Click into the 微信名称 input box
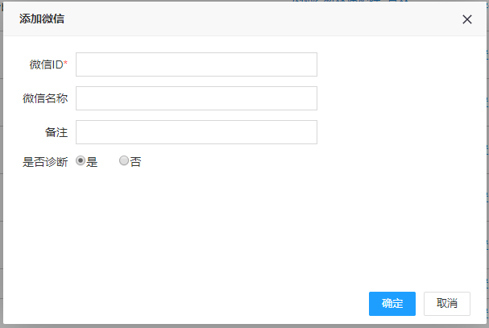This screenshot has width=489, height=328. click(196, 98)
